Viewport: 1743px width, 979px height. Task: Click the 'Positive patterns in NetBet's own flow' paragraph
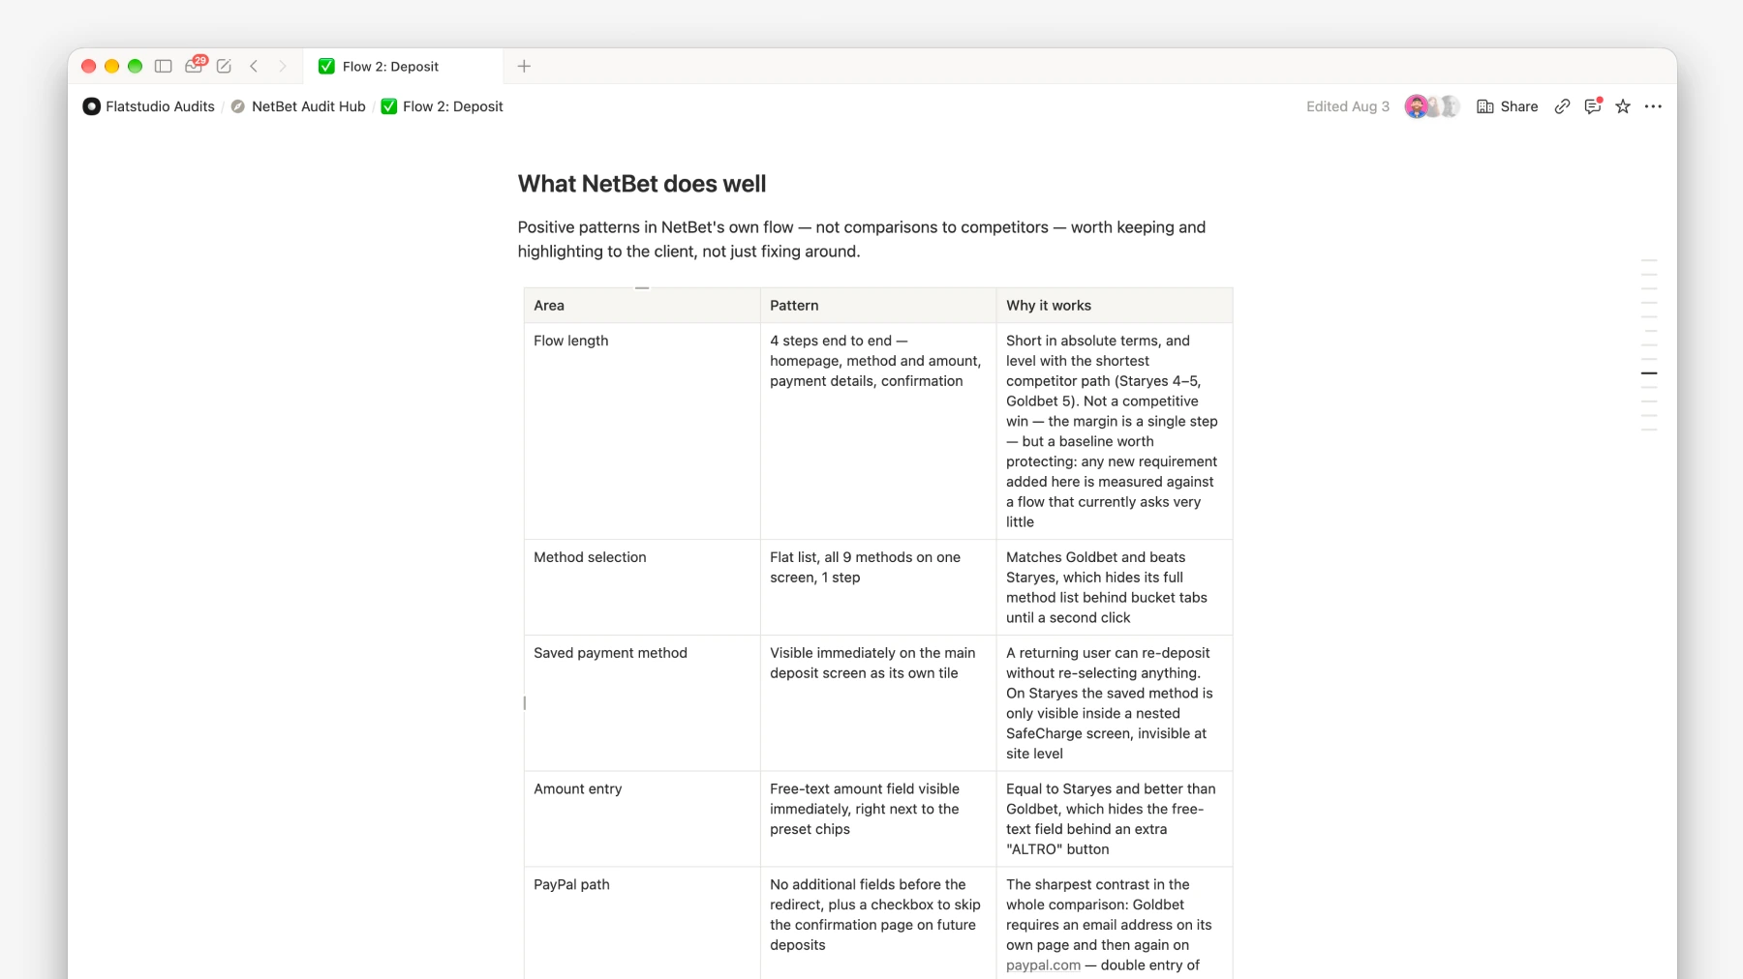(862, 239)
